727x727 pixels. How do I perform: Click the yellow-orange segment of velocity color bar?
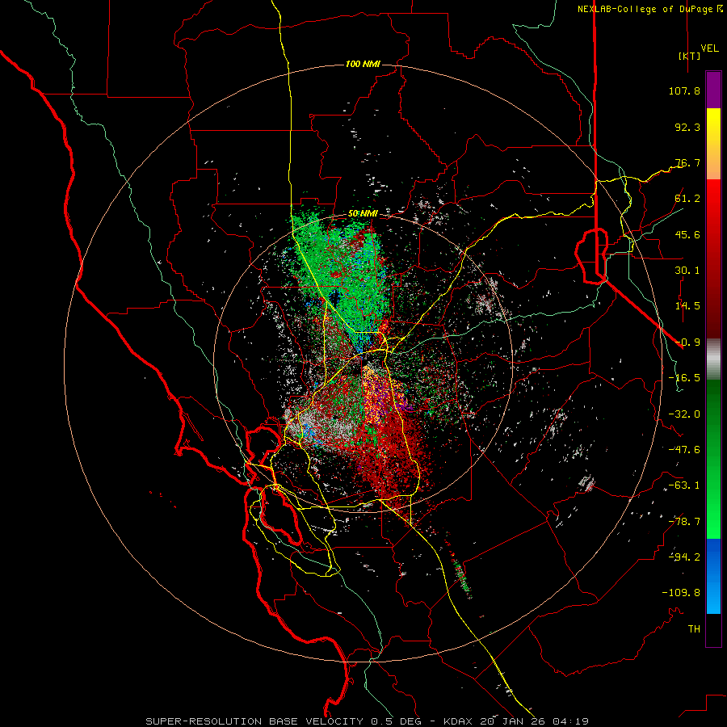(x=713, y=144)
